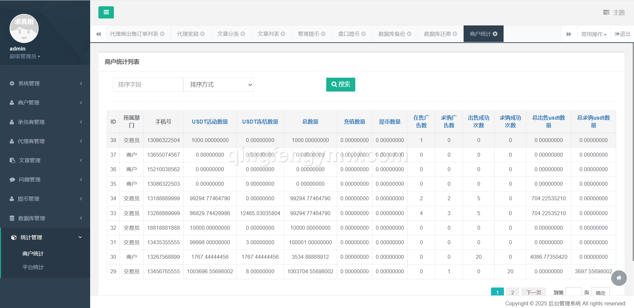The width and height of the screenshot is (634, 308).
Task: Close the 代理商出售订单列表 tab
Action: click(x=162, y=34)
